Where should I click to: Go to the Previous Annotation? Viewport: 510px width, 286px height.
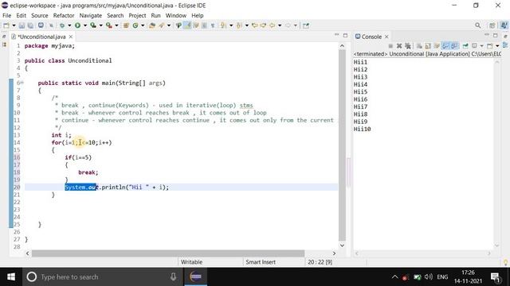[239, 25]
